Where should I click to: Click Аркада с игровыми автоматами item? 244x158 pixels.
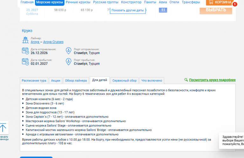(x=72, y=134)
